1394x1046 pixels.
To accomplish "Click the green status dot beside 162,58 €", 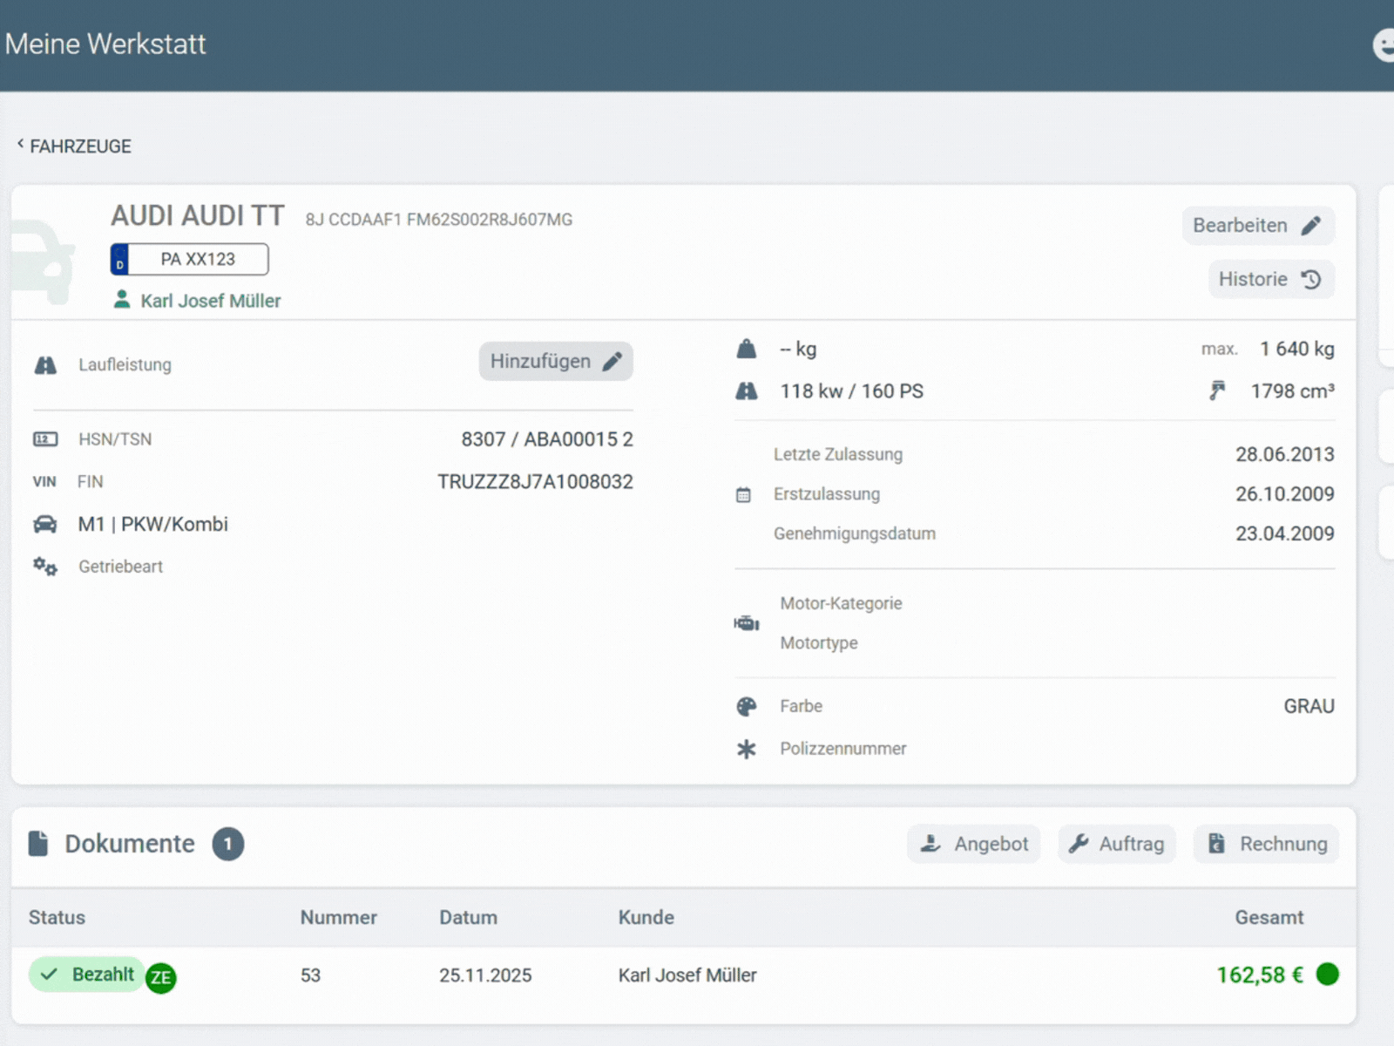I will click(x=1328, y=974).
